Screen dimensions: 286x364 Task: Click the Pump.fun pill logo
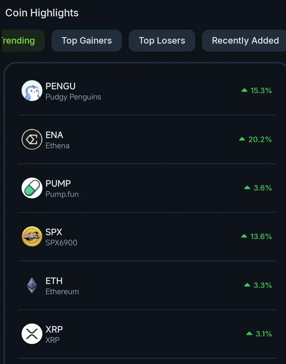[x=32, y=188]
